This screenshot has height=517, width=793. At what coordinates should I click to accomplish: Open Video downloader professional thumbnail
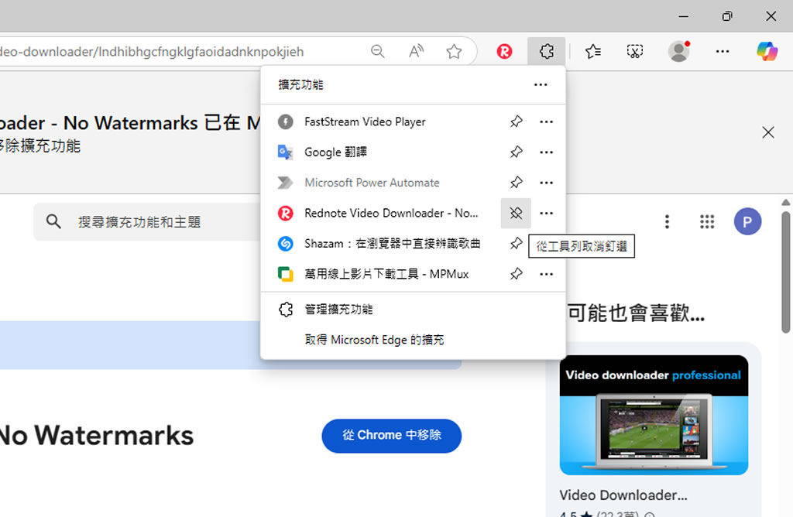point(654,415)
